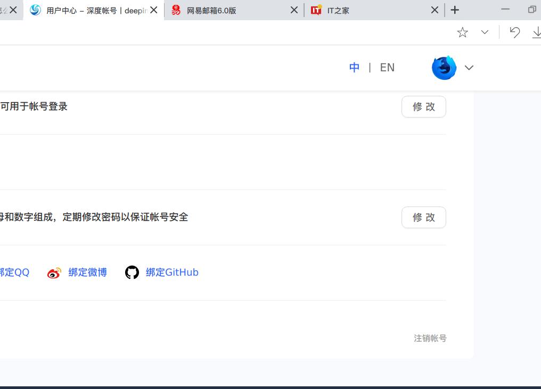Select 中 to use Chinese interface
This screenshot has width=541, height=389.
click(355, 67)
